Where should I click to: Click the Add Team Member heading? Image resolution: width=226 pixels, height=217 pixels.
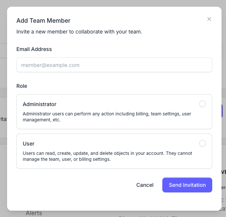coord(43,21)
